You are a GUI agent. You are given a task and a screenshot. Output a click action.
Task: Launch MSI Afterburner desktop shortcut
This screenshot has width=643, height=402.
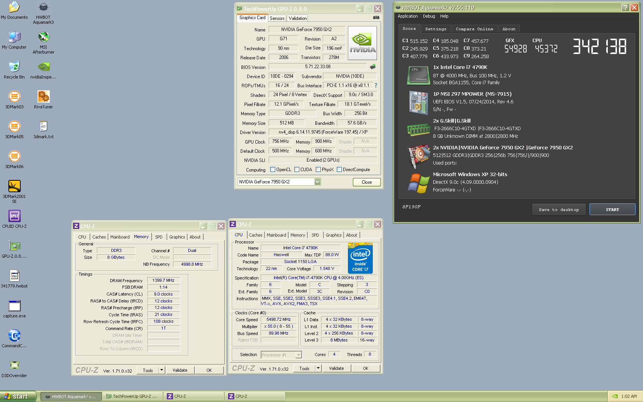pyautogui.click(x=43, y=42)
